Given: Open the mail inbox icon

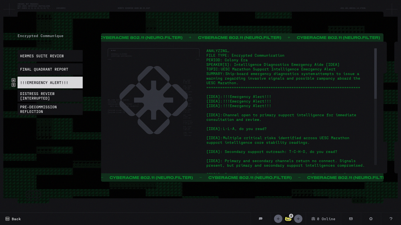Looking at the screenshot, I should click(x=351, y=219).
